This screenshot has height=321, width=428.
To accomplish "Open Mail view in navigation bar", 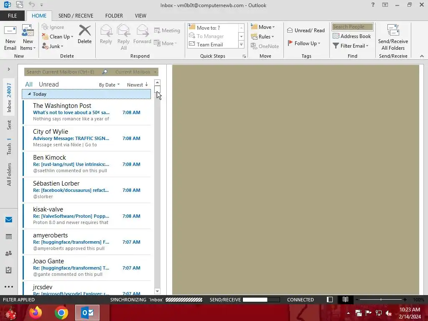I will (x=9, y=220).
